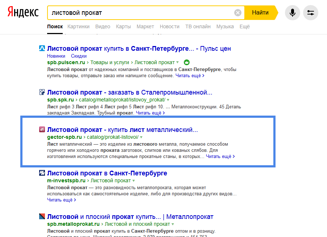This screenshot has height=237, width=327.
Task: Open Листовой и плоский прокат result title
Action: (130, 217)
